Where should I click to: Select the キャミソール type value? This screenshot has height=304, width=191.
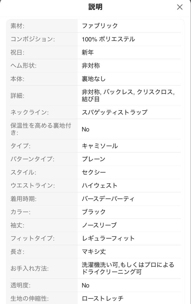pos(100,146)
